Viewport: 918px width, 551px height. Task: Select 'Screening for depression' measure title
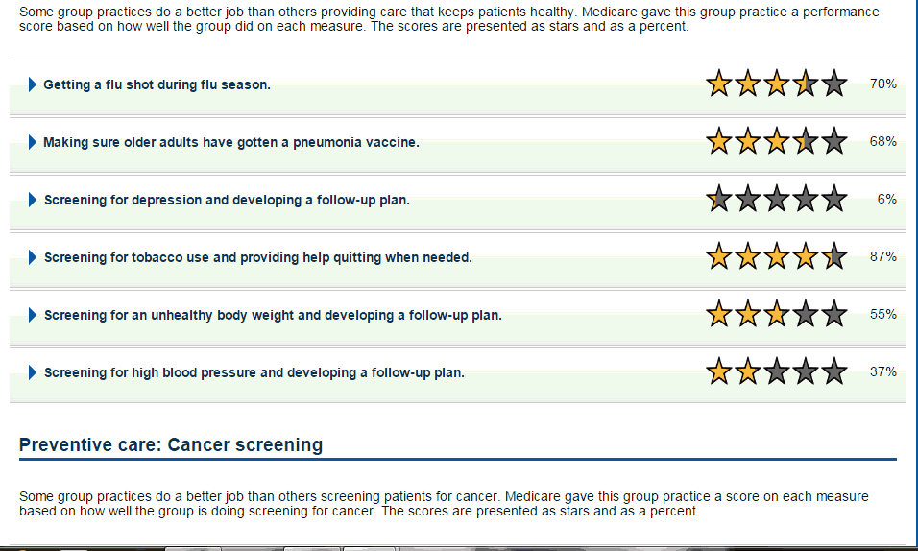[227, 201]
